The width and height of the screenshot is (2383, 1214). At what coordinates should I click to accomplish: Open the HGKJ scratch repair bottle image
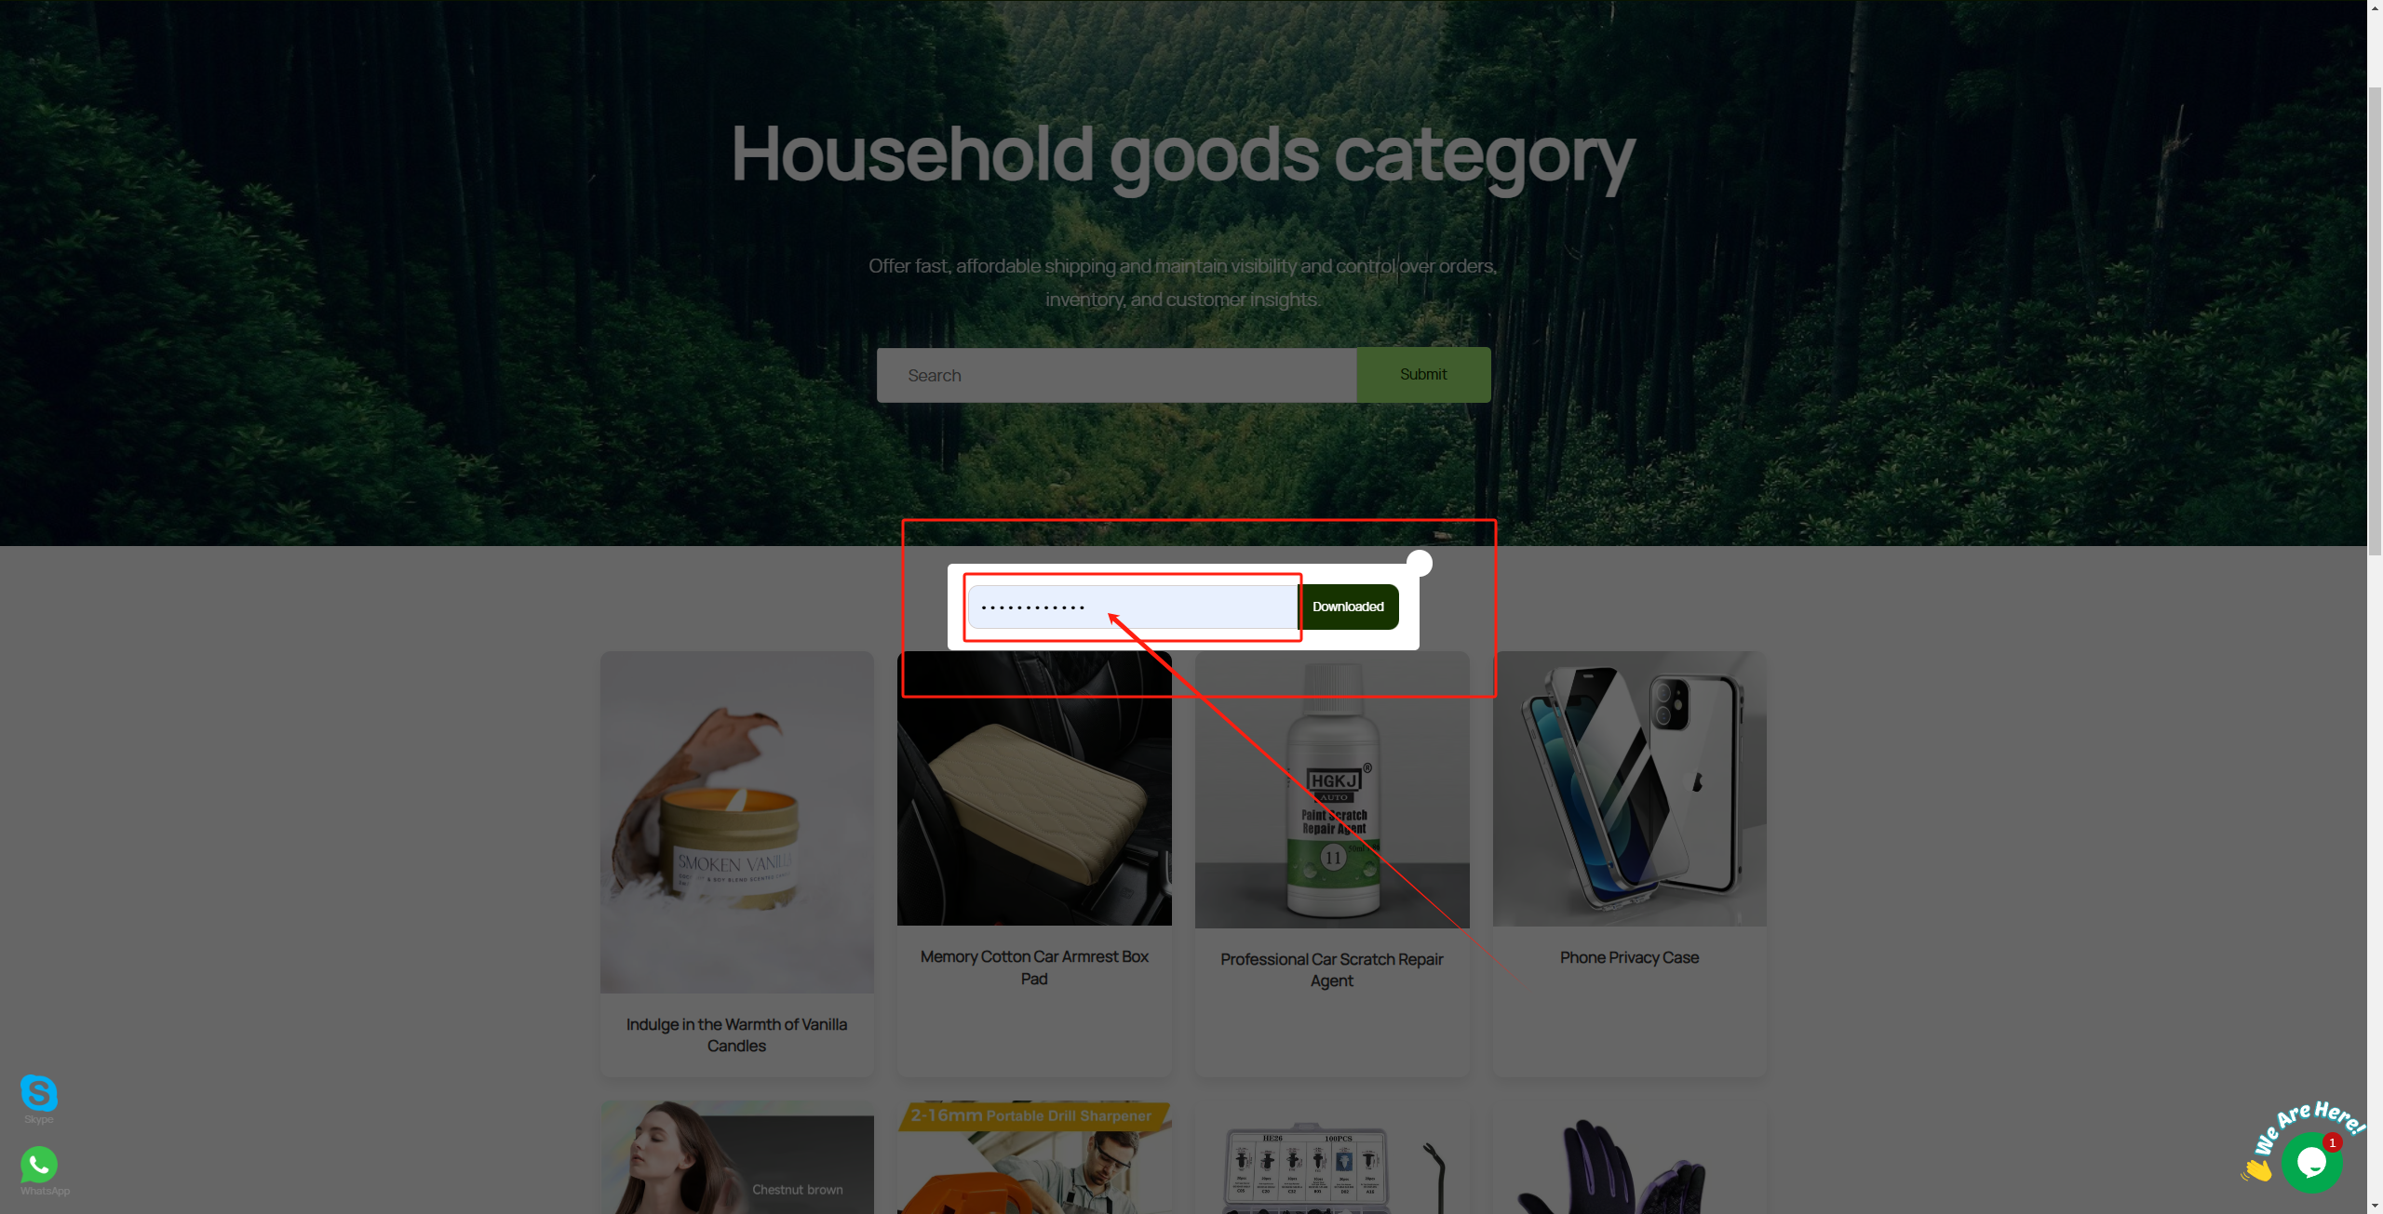(1332, 790)
